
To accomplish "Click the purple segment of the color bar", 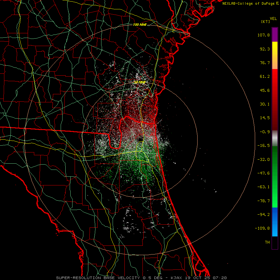I will coord(275,35).
